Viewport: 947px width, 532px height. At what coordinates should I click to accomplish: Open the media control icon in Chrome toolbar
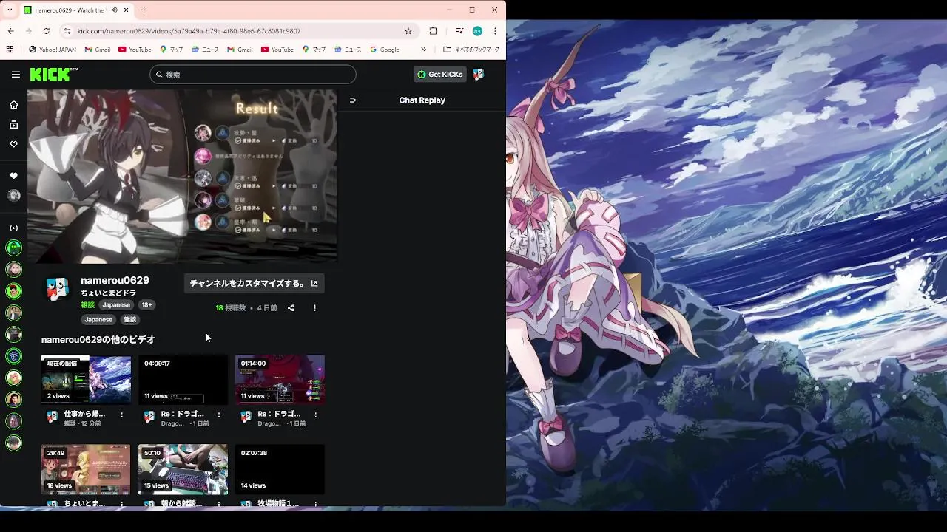(x=459, y=31)
